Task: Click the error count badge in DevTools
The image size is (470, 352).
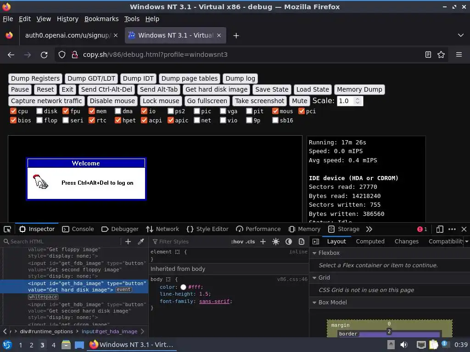Action: coord(422,229)
